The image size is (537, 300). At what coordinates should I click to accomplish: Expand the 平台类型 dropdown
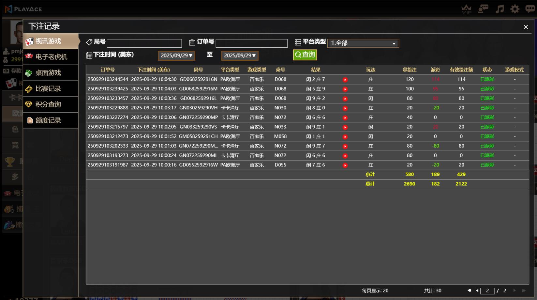click(363, 43)
